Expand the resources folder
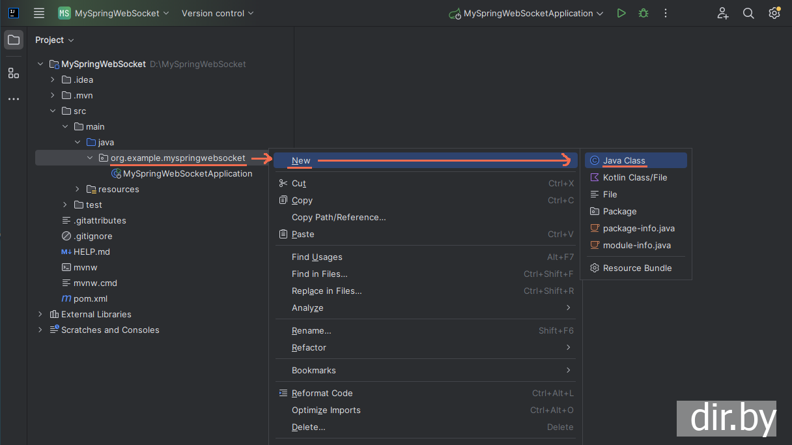792x445 pixels. (x=78, y=189)
